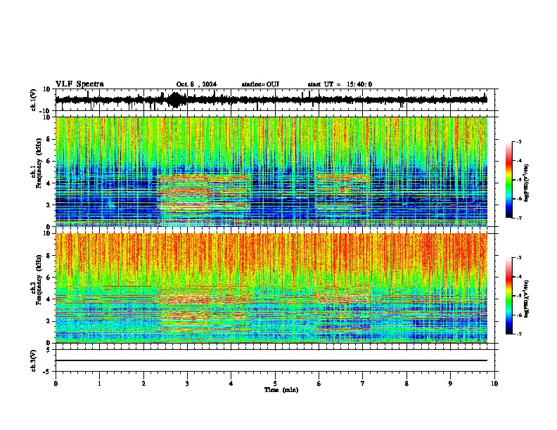Click the ch.2 colorbar log(PSD) label

526,300
